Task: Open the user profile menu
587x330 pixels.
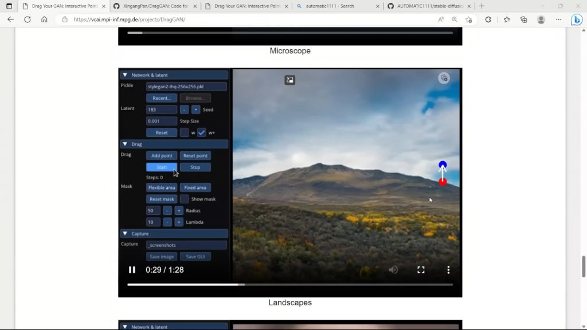Action: coord(541,19)
